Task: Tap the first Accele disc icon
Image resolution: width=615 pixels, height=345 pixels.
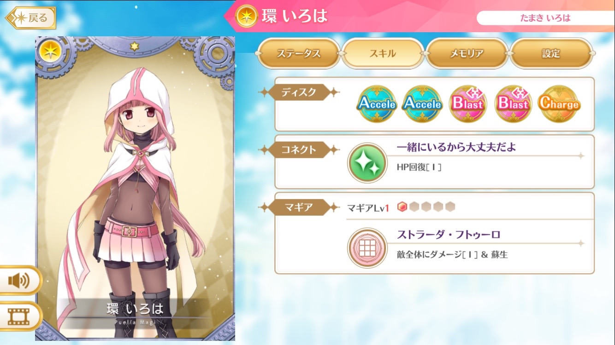Action: click(377, 104)
